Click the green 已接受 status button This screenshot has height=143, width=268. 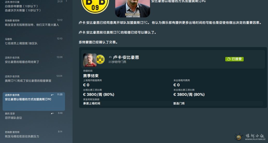(234, 59)
